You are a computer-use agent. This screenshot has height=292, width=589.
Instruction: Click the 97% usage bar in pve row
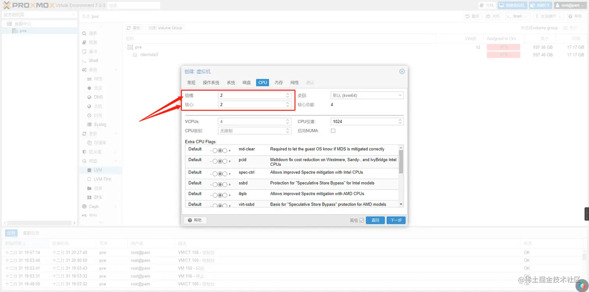tap(503, 47)
